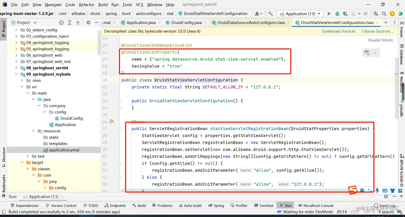
Task: Expand the test folder
Action: click(28, 156)
